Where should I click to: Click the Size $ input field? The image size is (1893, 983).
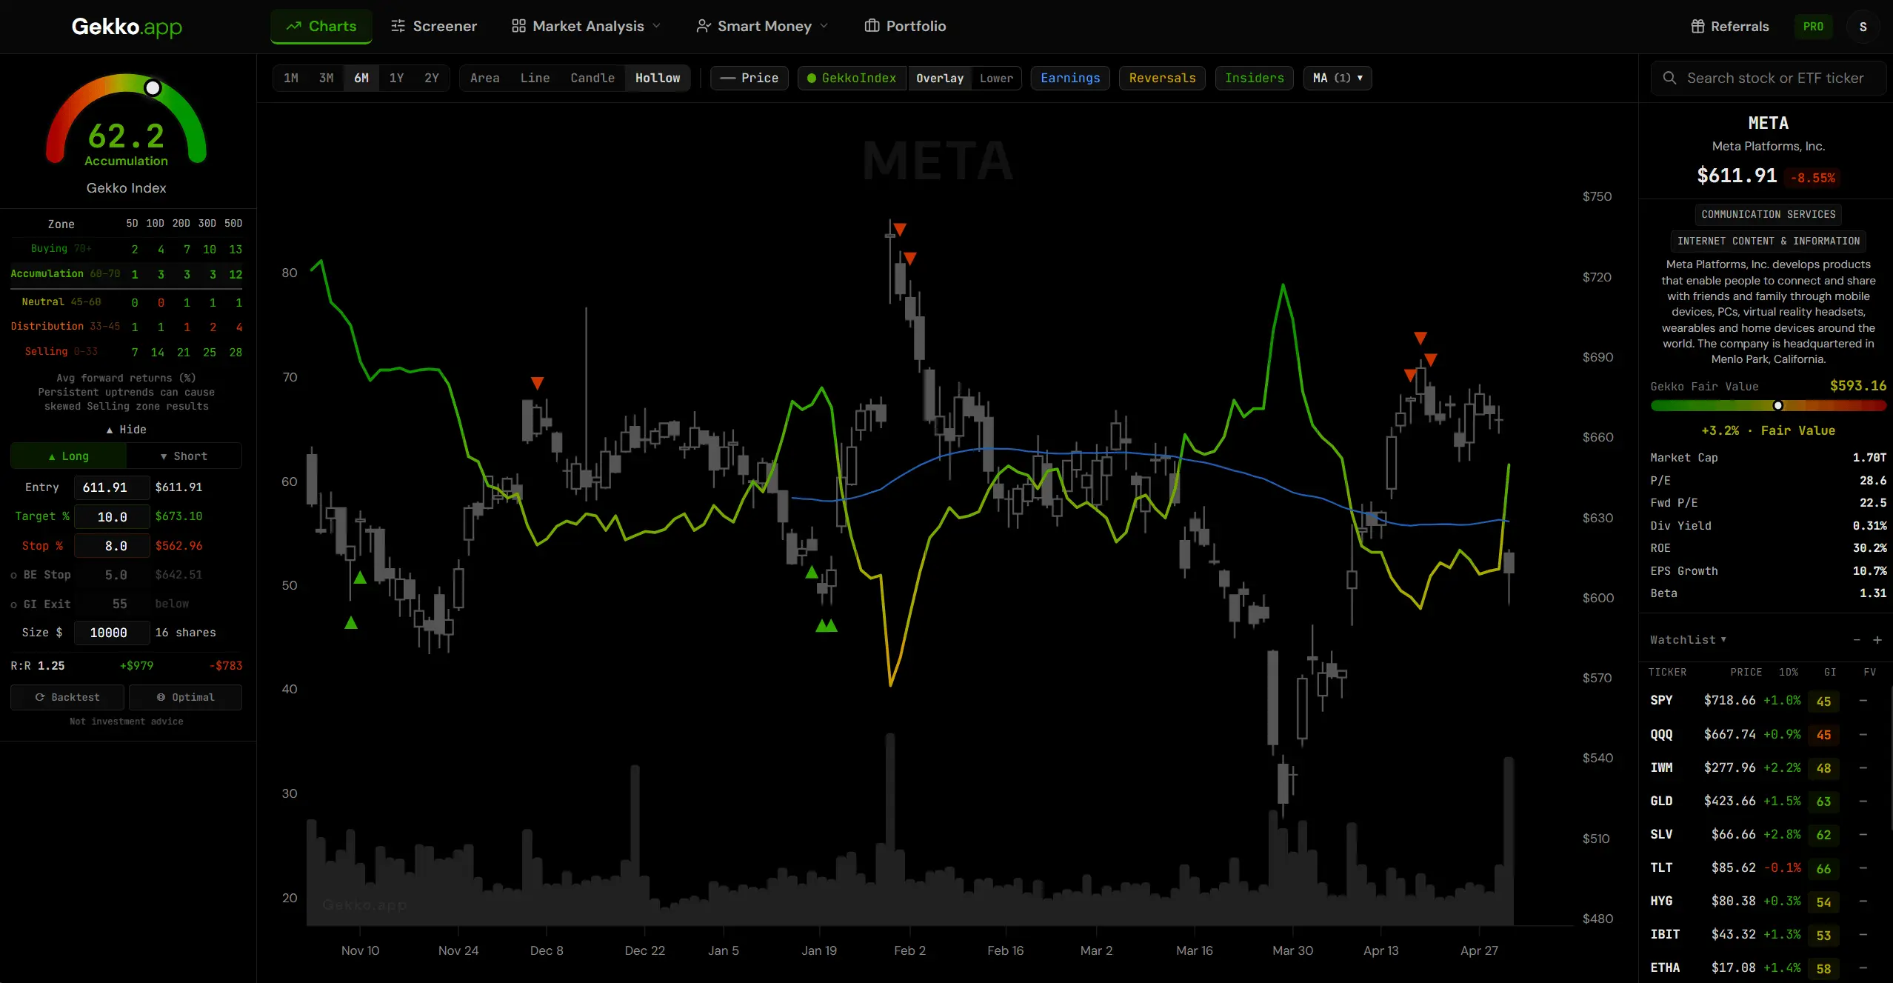[x=111, y=633]
